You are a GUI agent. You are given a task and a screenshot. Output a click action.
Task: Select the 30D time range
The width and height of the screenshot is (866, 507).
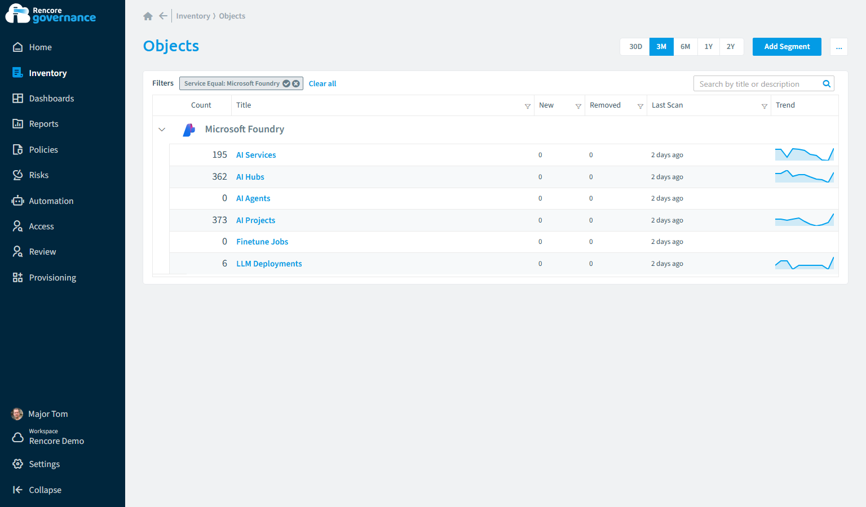coord(635,47)
